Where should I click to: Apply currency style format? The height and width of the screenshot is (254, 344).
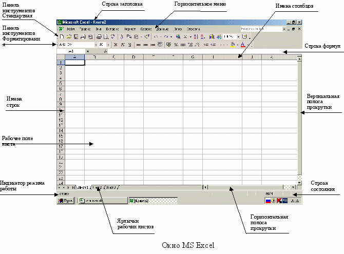click(168, 45)
